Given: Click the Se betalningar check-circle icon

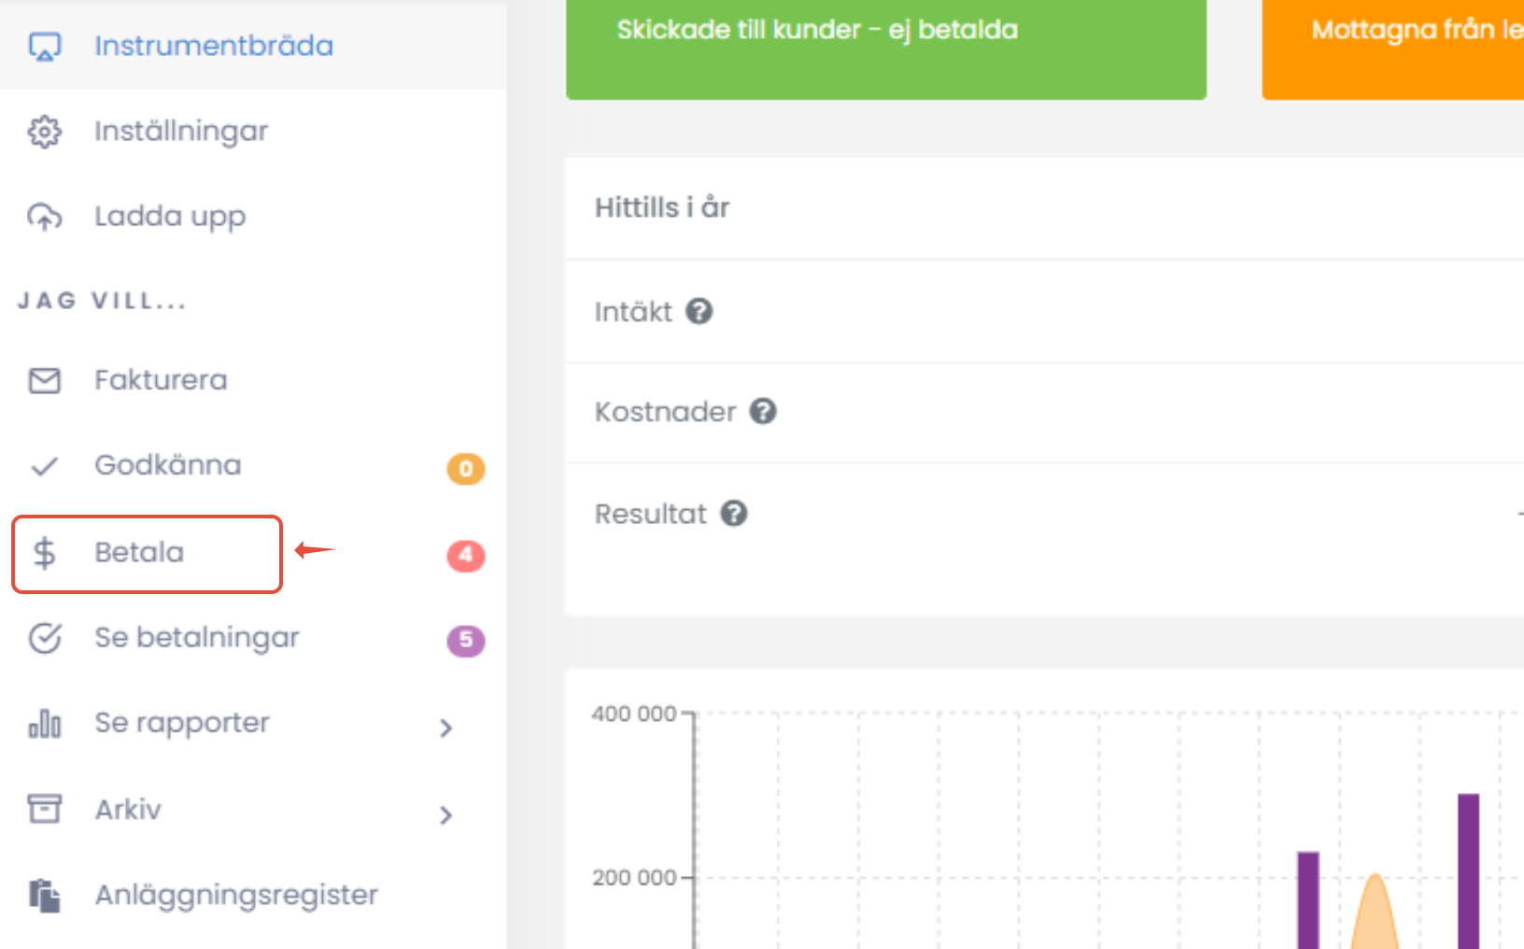Looking at the screenshot, I should [x=45, y=638].
